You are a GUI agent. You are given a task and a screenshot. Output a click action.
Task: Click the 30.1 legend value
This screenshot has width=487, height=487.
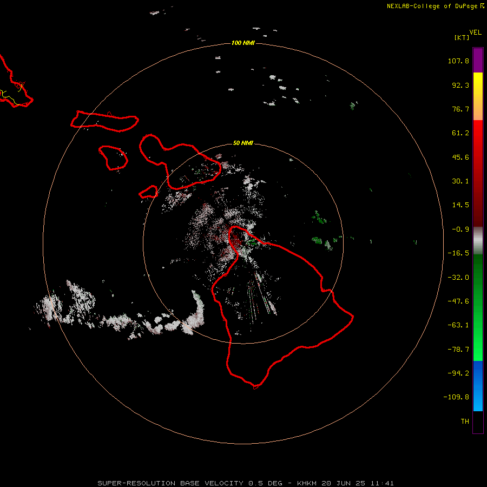tap(460, 181)
